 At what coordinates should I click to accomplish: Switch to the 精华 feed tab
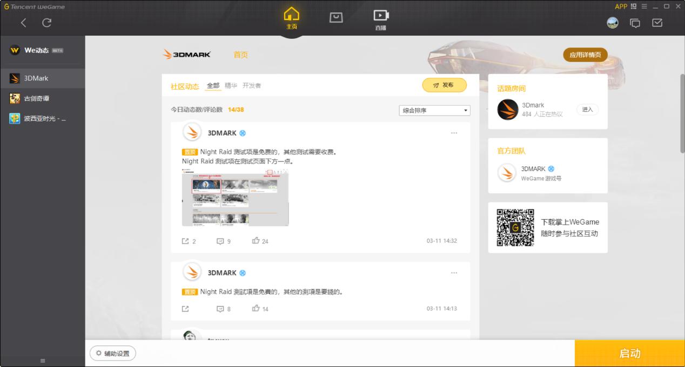pos(231,85)
